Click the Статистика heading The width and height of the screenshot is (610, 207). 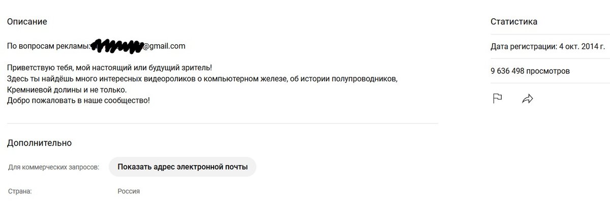(x=514, y=21)
